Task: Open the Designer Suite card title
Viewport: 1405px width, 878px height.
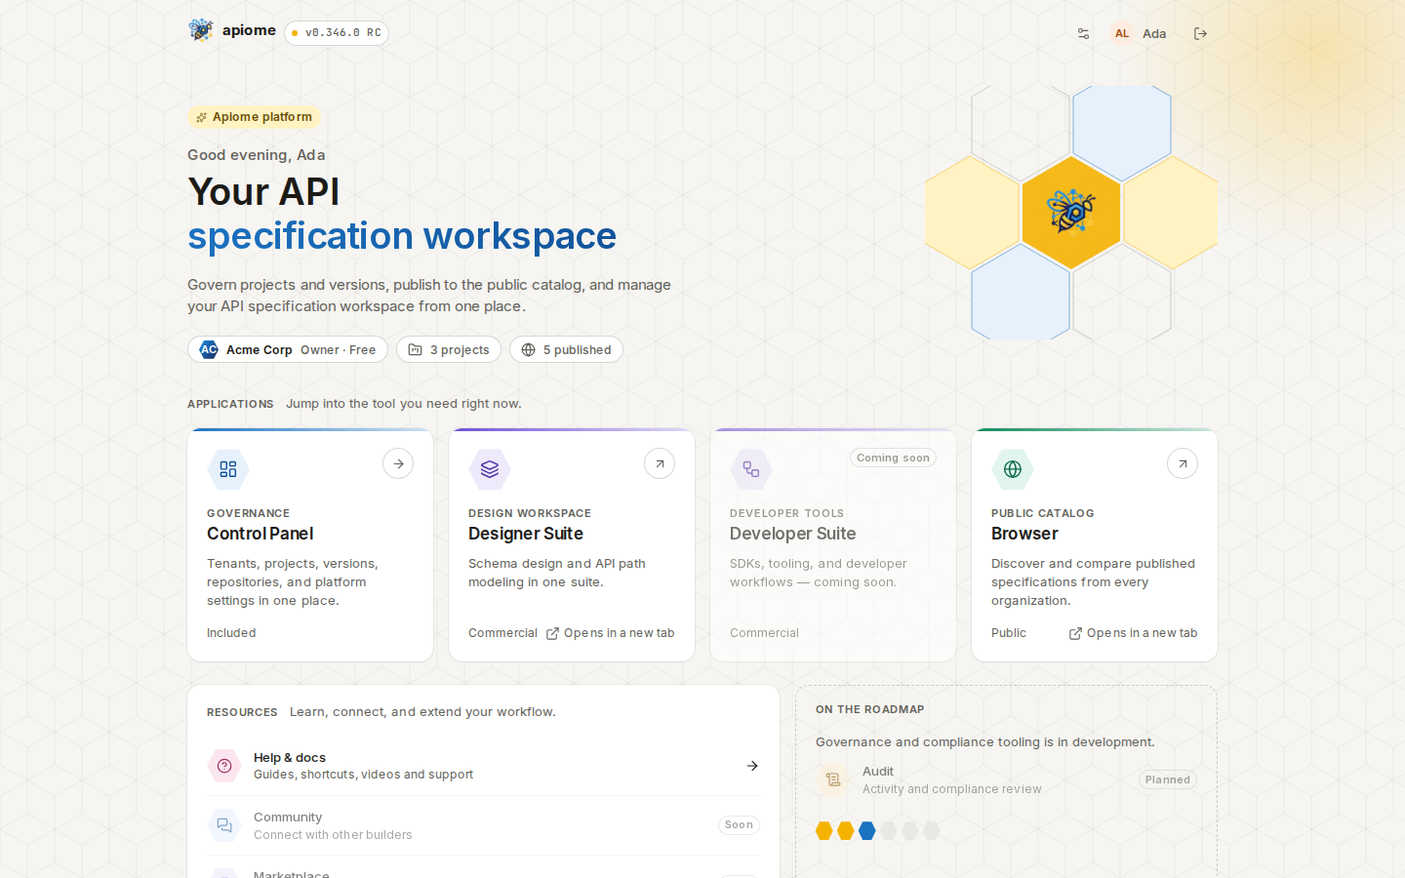Action: click(526, 534)
